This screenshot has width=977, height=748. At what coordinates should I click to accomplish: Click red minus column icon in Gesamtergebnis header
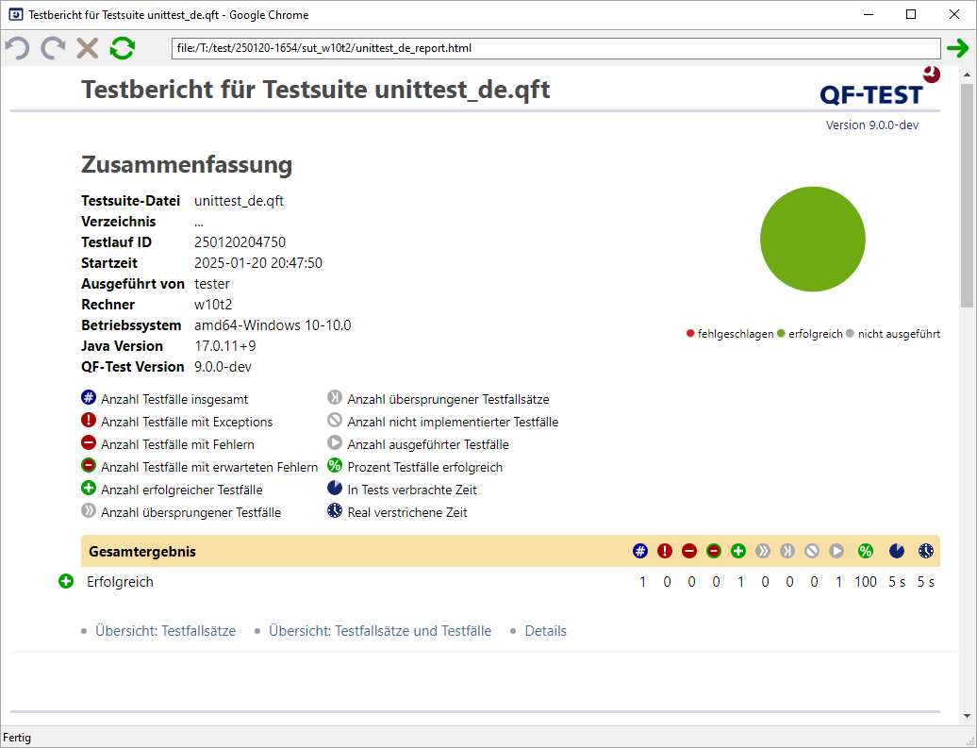689,551
